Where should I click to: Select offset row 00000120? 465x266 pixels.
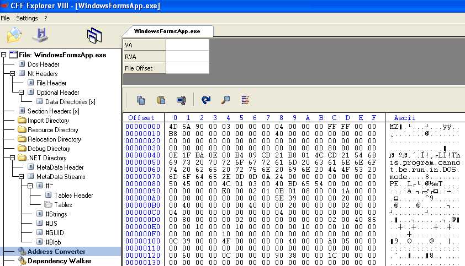point(143,256)
